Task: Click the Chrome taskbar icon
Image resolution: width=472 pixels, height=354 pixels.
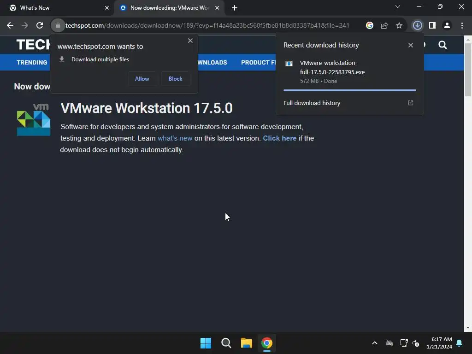Action: [267, 343]
